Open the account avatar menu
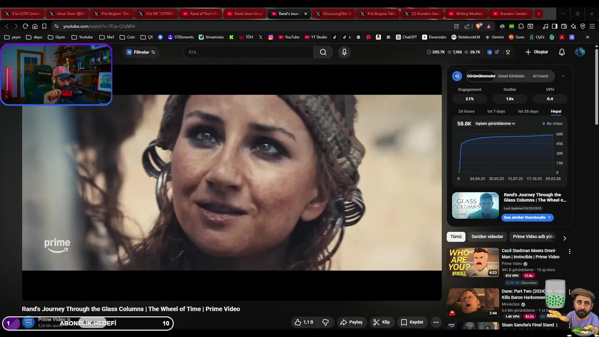The height and width of the screenshot is (337, 599). 580,52
